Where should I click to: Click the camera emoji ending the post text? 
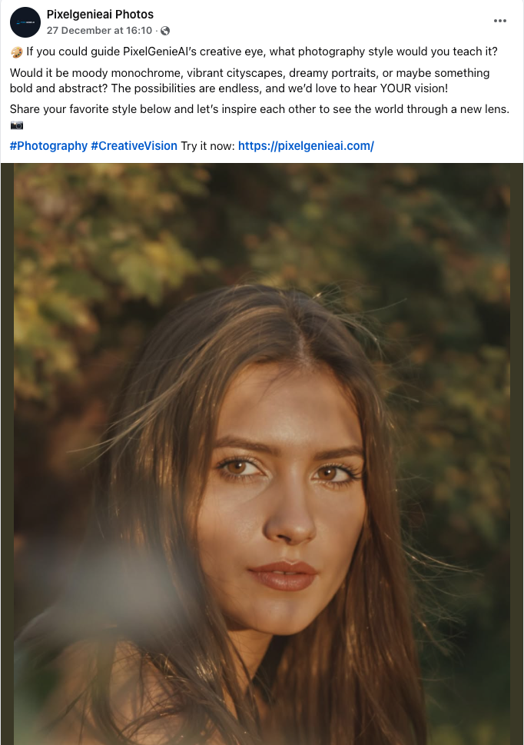pos(17,125)
